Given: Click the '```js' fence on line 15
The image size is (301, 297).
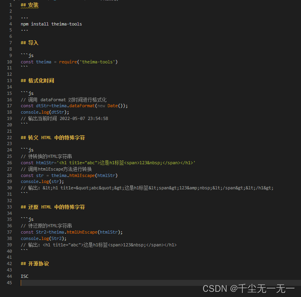Looking at the screenshot, I should point(27,93).
